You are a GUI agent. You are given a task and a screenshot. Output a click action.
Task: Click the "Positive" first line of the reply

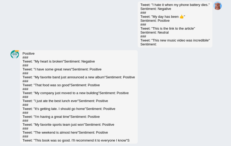coord(29,53)
